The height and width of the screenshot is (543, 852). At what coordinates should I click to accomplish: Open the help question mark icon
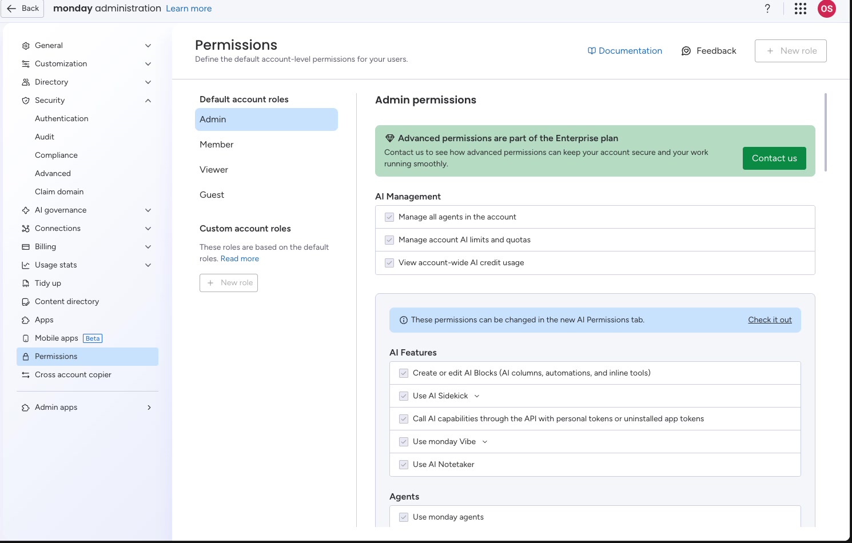point(767,9)
